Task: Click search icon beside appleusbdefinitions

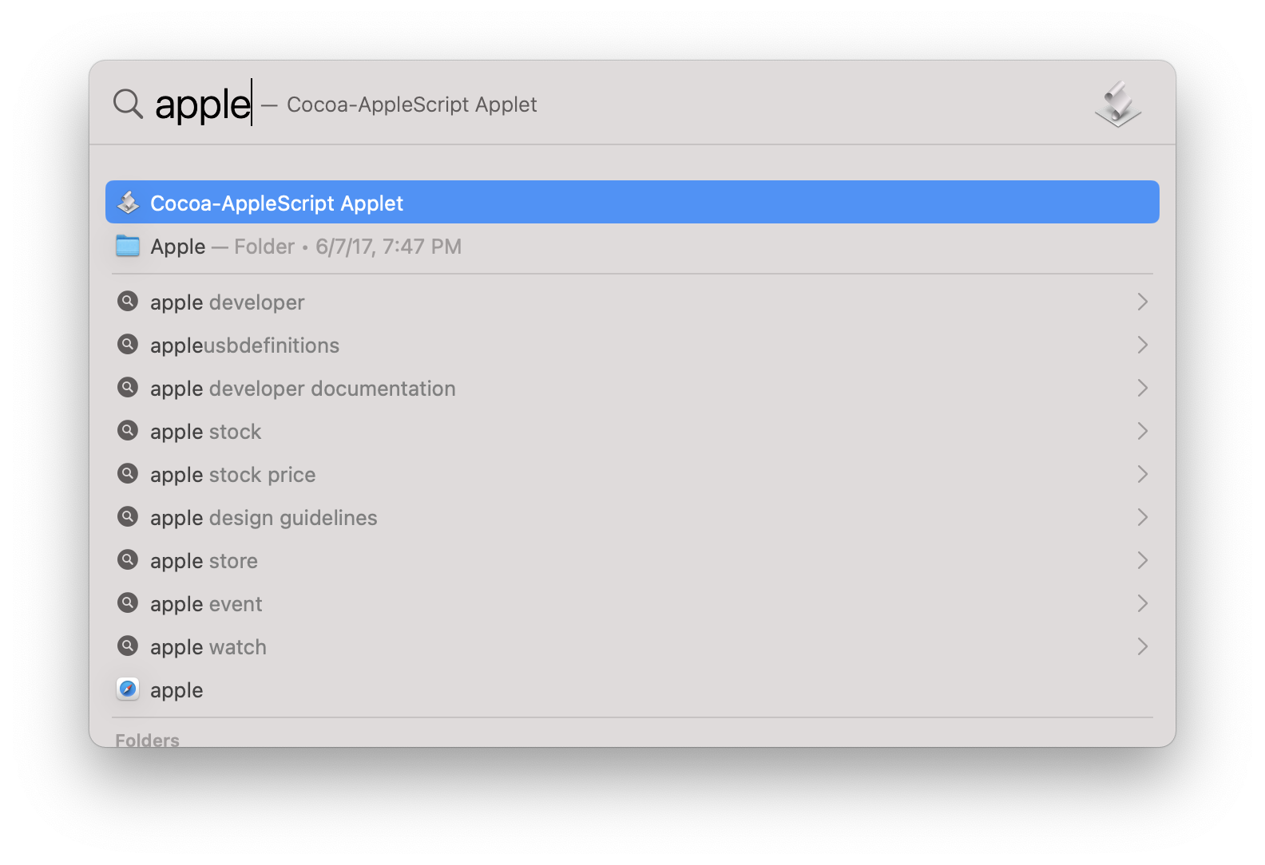Action: click(128, 345)
